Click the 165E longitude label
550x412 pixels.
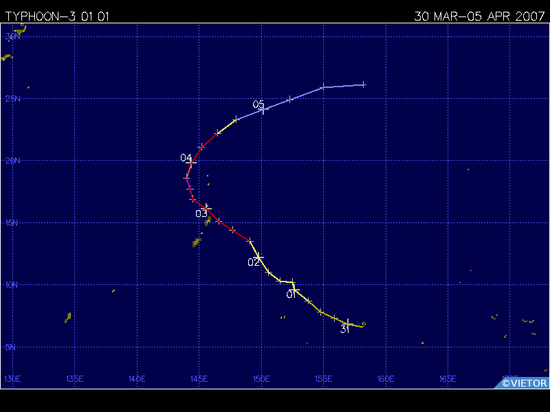coord(447,378)
